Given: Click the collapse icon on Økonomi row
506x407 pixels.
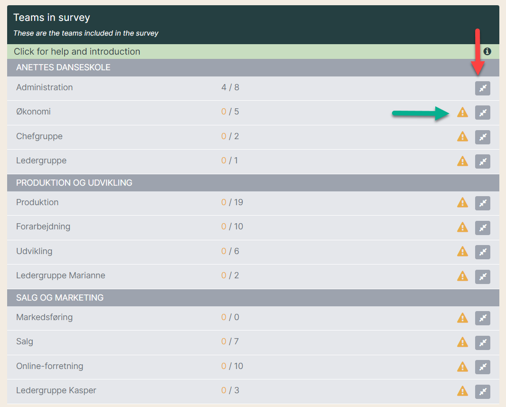Looking at the screenshot, I should click(x=482, y=113).
